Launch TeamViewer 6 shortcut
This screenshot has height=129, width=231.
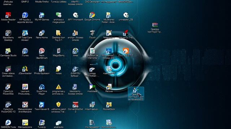coord(42,105)
